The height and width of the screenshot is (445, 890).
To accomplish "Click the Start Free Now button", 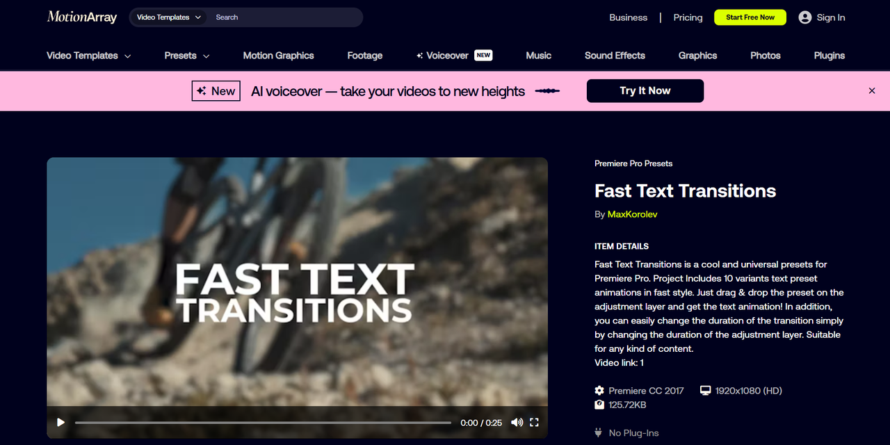I will [x=750, y=17].
